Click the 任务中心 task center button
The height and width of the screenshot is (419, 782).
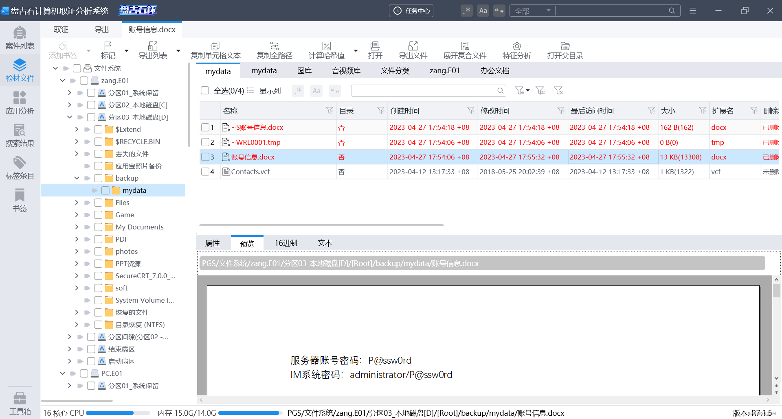click(x=411, y=11)
